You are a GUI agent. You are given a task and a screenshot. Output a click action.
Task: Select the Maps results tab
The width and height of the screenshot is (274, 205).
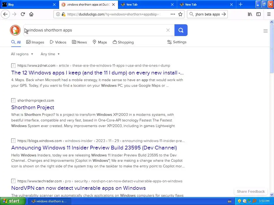tap(100, 42)
